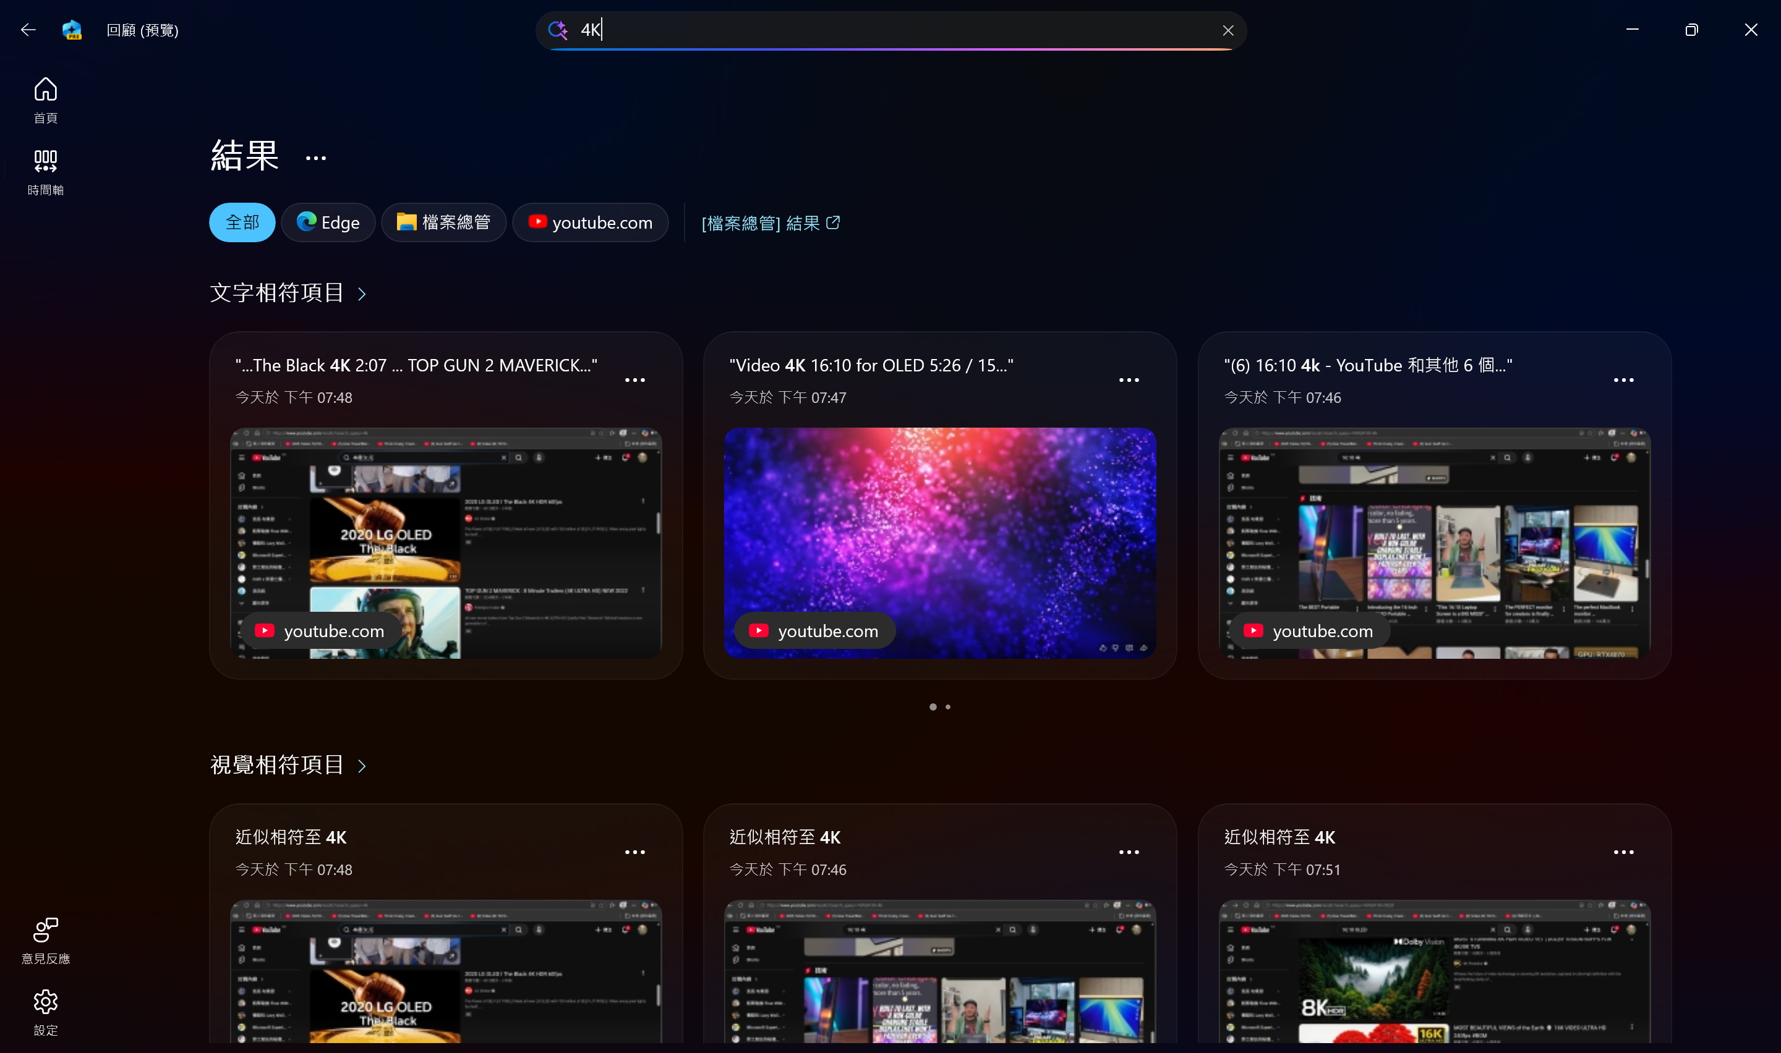Screen dimensions: 1781x1053
Task: Filter results by Edge
Action: 328,223
